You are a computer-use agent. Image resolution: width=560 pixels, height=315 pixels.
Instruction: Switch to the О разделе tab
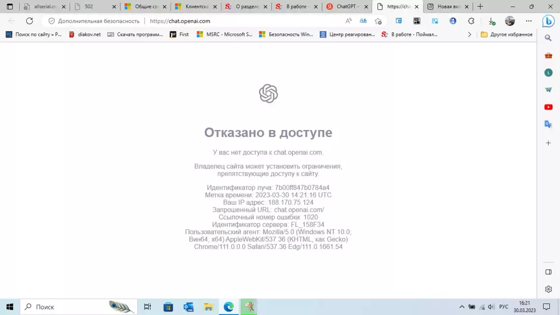[246, 6]
